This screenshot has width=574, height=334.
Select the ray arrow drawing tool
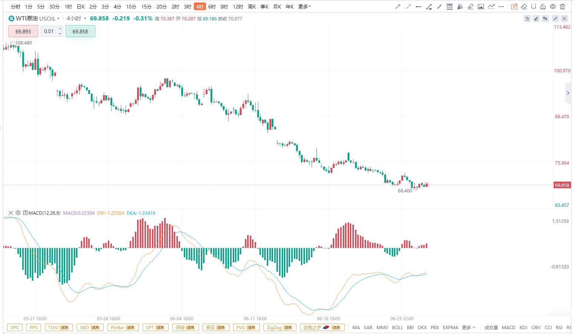tap(398, 7)
